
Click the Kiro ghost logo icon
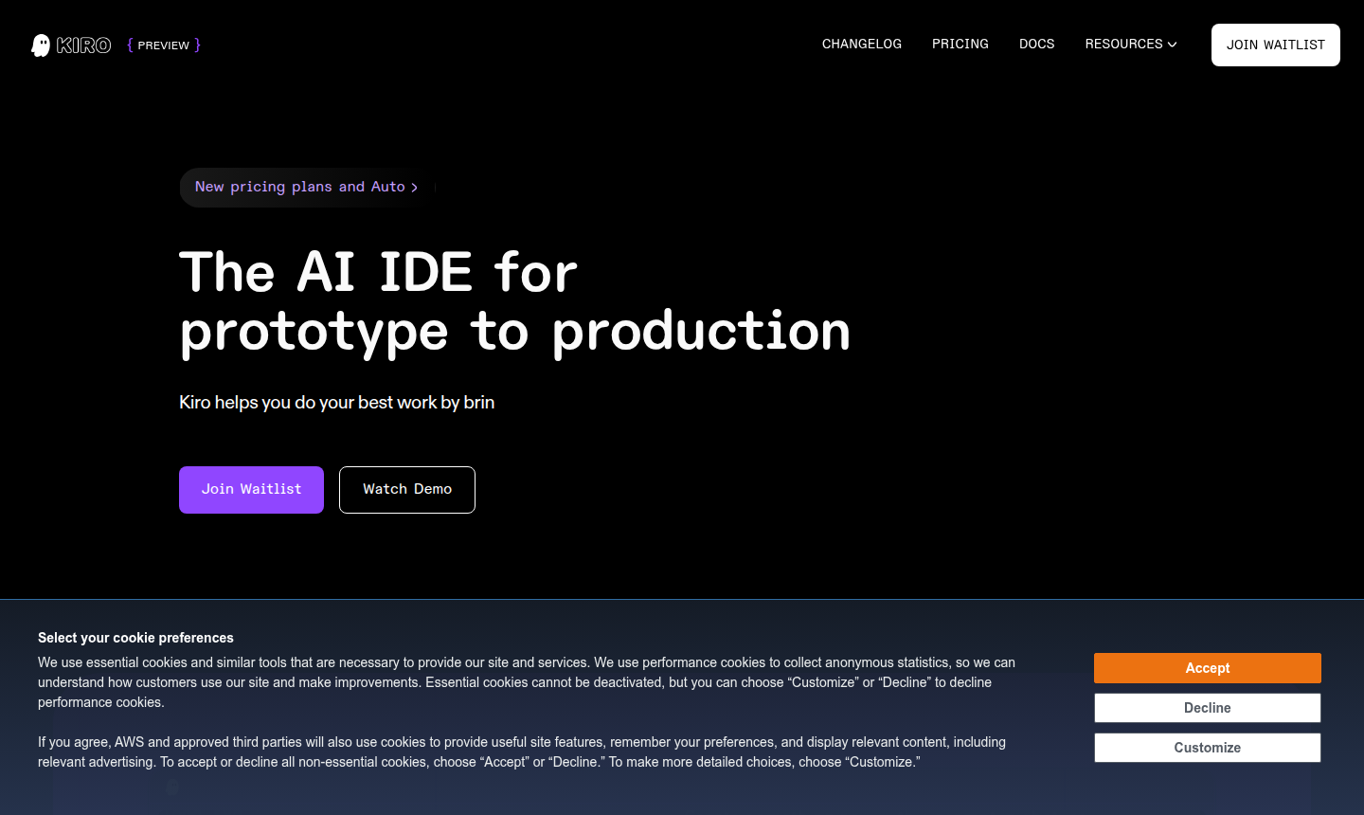[x=41, y=45]
